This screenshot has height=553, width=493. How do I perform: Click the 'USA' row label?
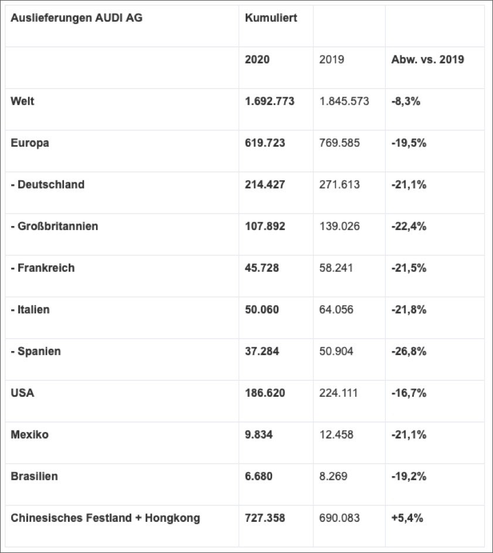pos(22,393)
